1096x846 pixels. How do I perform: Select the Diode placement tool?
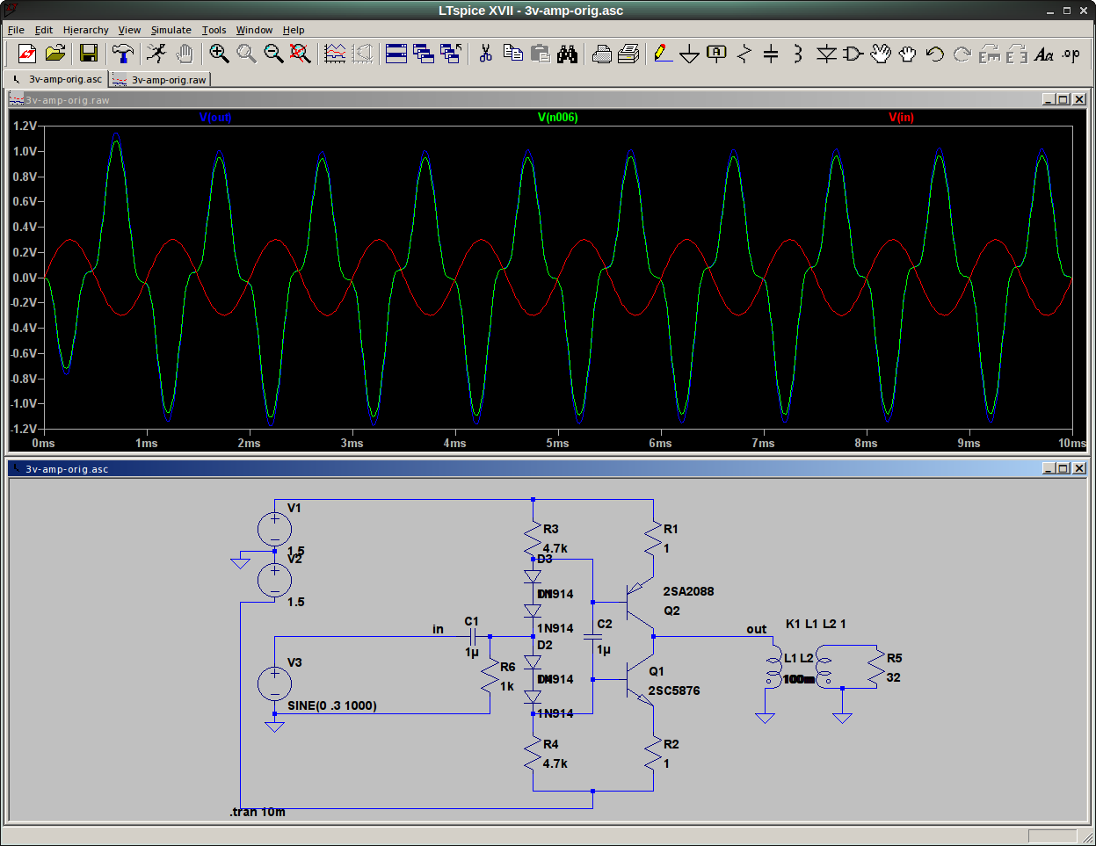coord(826,54)
